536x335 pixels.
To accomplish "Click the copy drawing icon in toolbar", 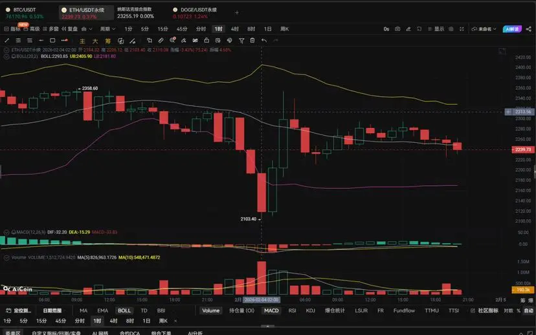I will click(x=150, y=40).
